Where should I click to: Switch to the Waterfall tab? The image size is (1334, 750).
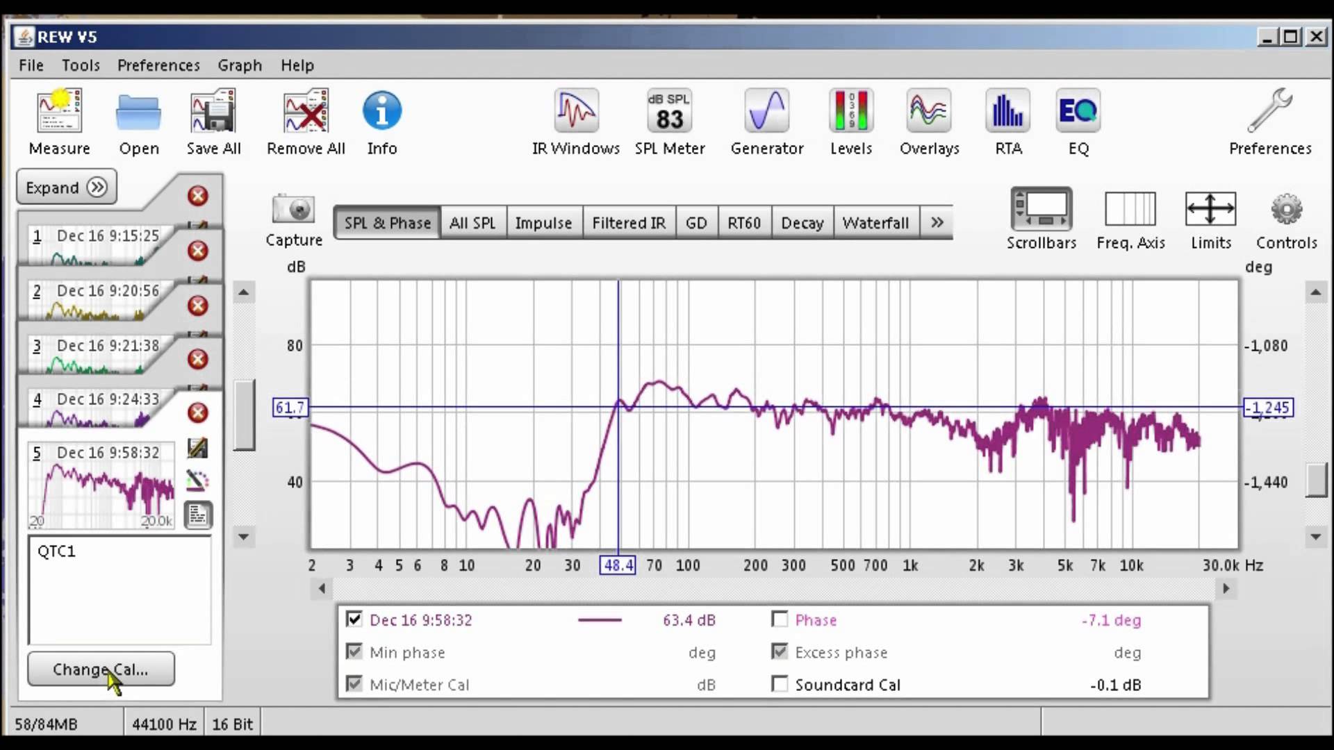click(x=875, y=222)
